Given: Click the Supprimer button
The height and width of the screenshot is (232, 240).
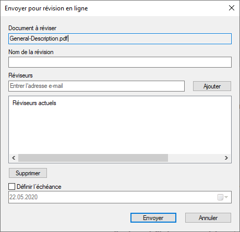Looking at the screenshot, I should [x=28, y=173].
